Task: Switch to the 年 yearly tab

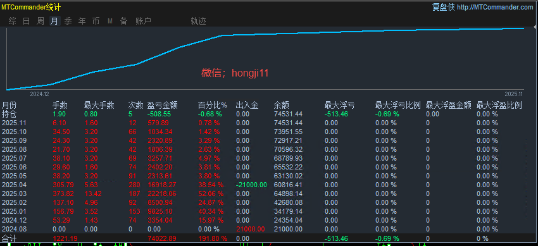Action: (x=82, y=22)
